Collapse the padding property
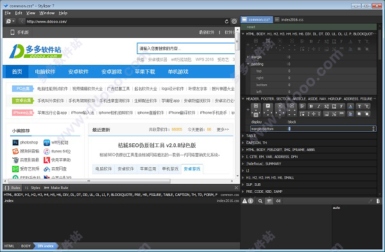The height and width of the screenshot is (252, 385). pyautogui.click(x=248, y=64)
